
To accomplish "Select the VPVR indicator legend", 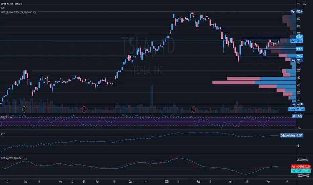I will pos(18,12).
